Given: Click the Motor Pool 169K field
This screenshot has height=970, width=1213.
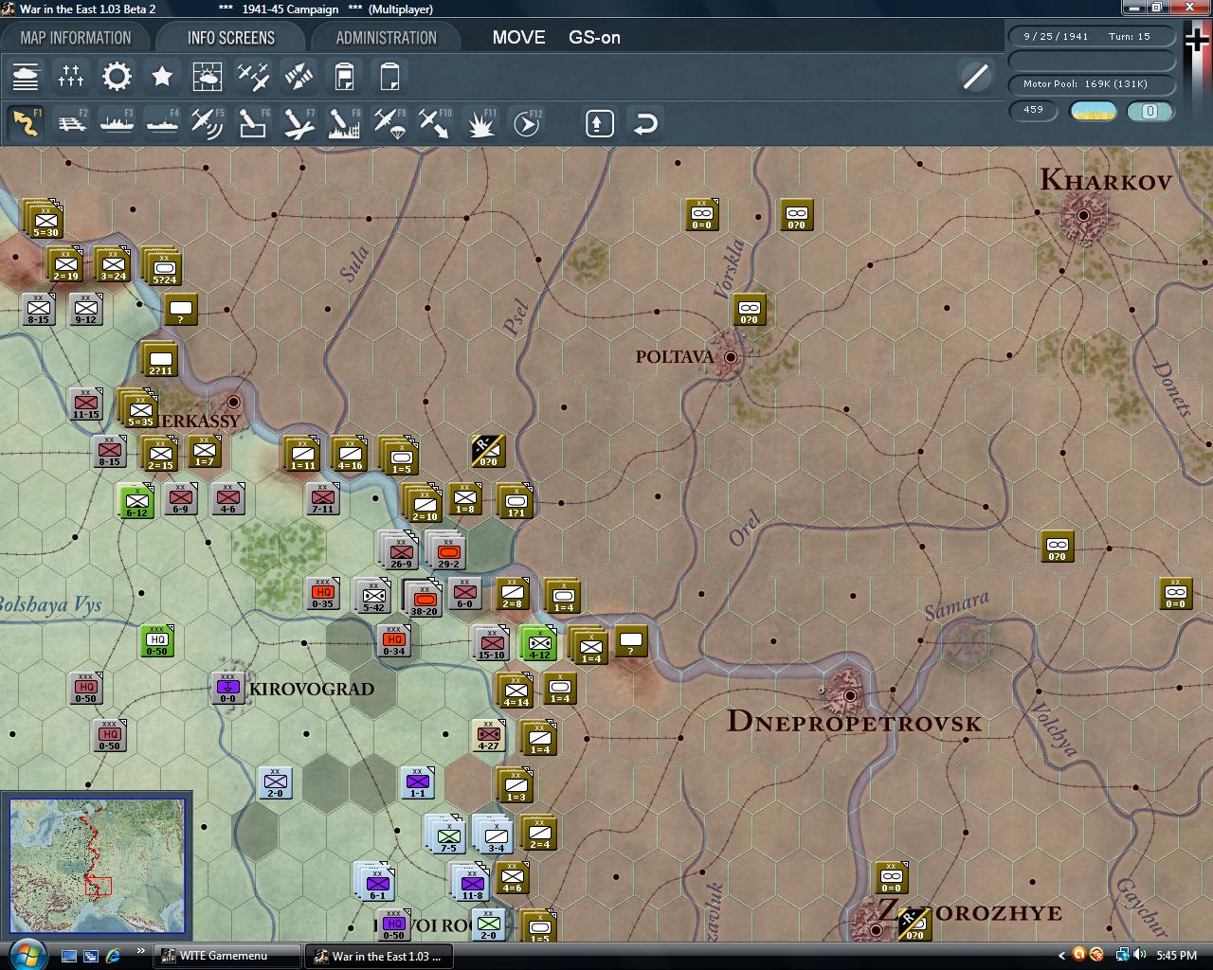Looking at the screenshot, I should point(1092,84).
